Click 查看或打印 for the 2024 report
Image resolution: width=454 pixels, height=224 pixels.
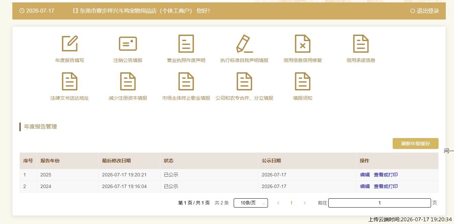[386, 186]
